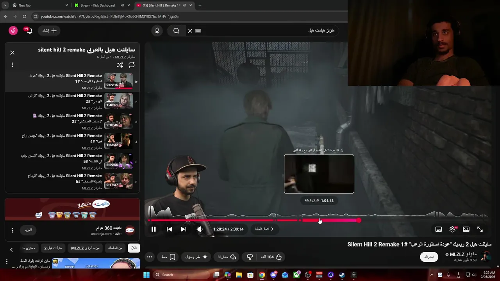Play playlist video #3 thumbnail 2:10:45
The height and width of the screenshot is (281, 500).
click(118, 121)
